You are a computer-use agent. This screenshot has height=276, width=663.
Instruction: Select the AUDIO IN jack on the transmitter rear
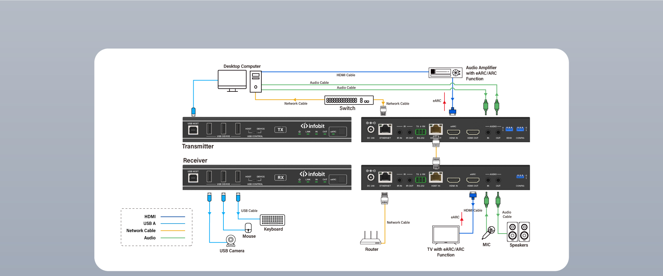488,132
